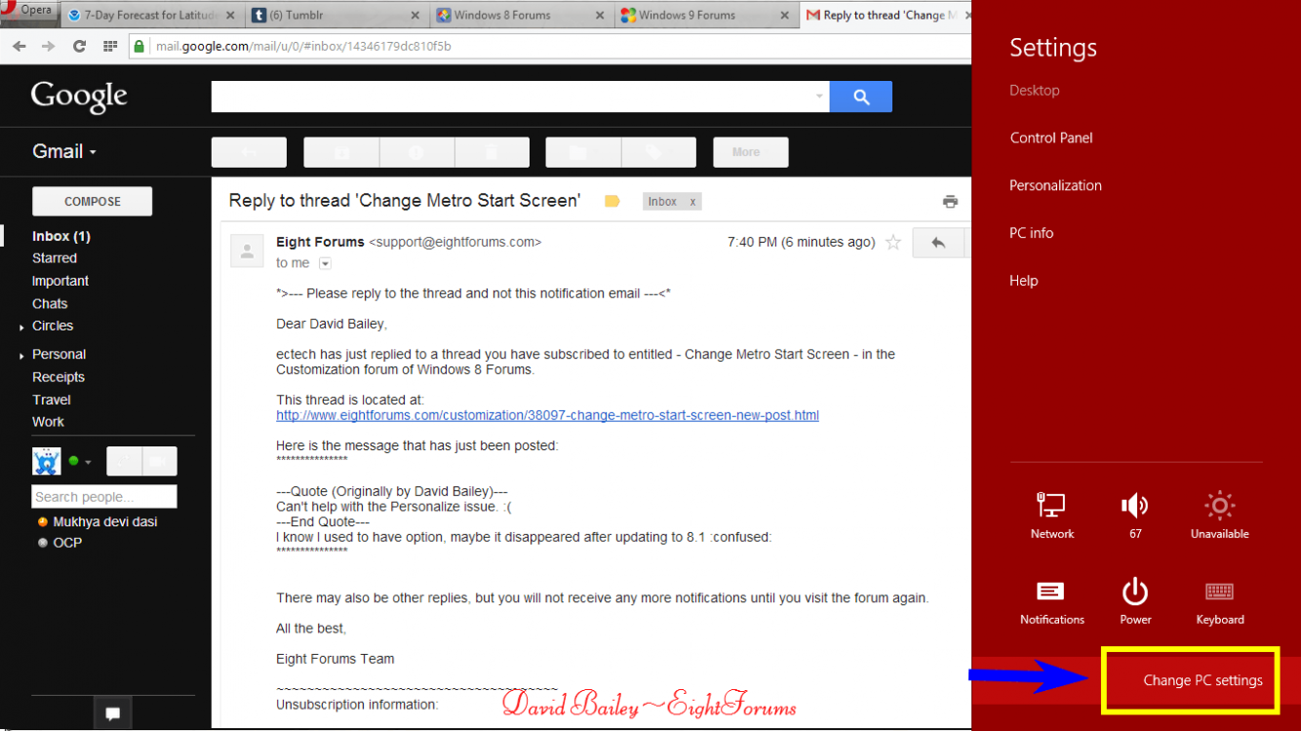Close the Windows 8 Forums tab
This screenshot has width=1301, height=731.
click(x=599, y=16)
